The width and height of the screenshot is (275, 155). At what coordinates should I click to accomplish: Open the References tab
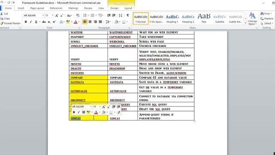coord(56,8)
